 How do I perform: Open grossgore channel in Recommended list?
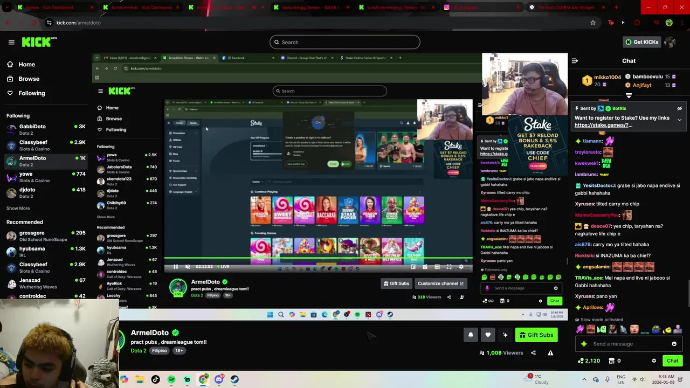click(x=46, y=236)
